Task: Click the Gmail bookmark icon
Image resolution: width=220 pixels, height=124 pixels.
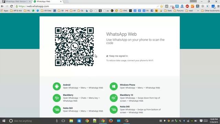Action: click(67, 11)
